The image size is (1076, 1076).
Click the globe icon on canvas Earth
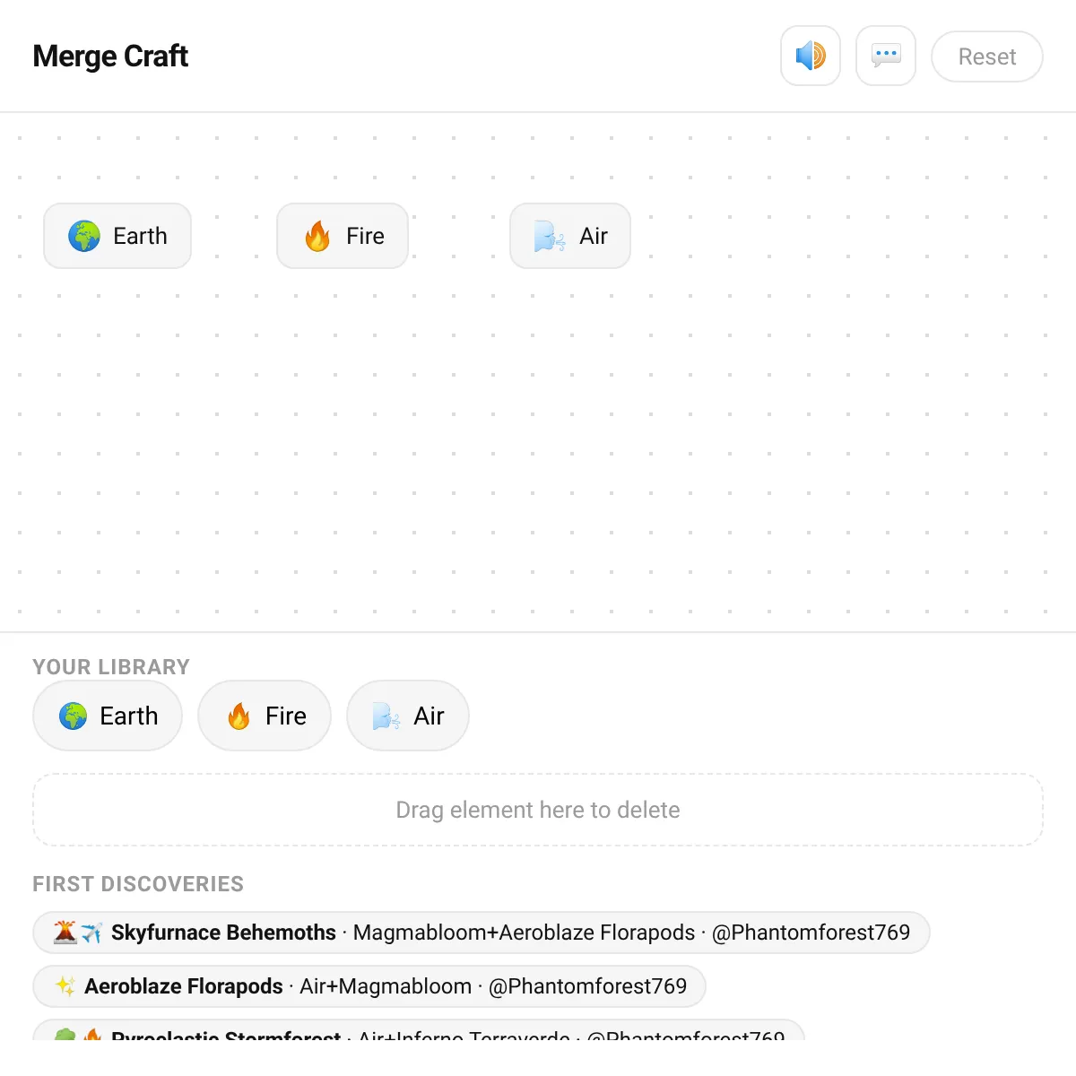[84, 236]
